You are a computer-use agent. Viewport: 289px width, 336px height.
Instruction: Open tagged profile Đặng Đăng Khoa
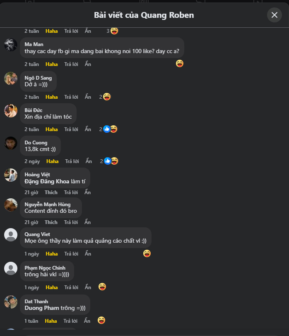pyautogui.click(x=47, y=181)
